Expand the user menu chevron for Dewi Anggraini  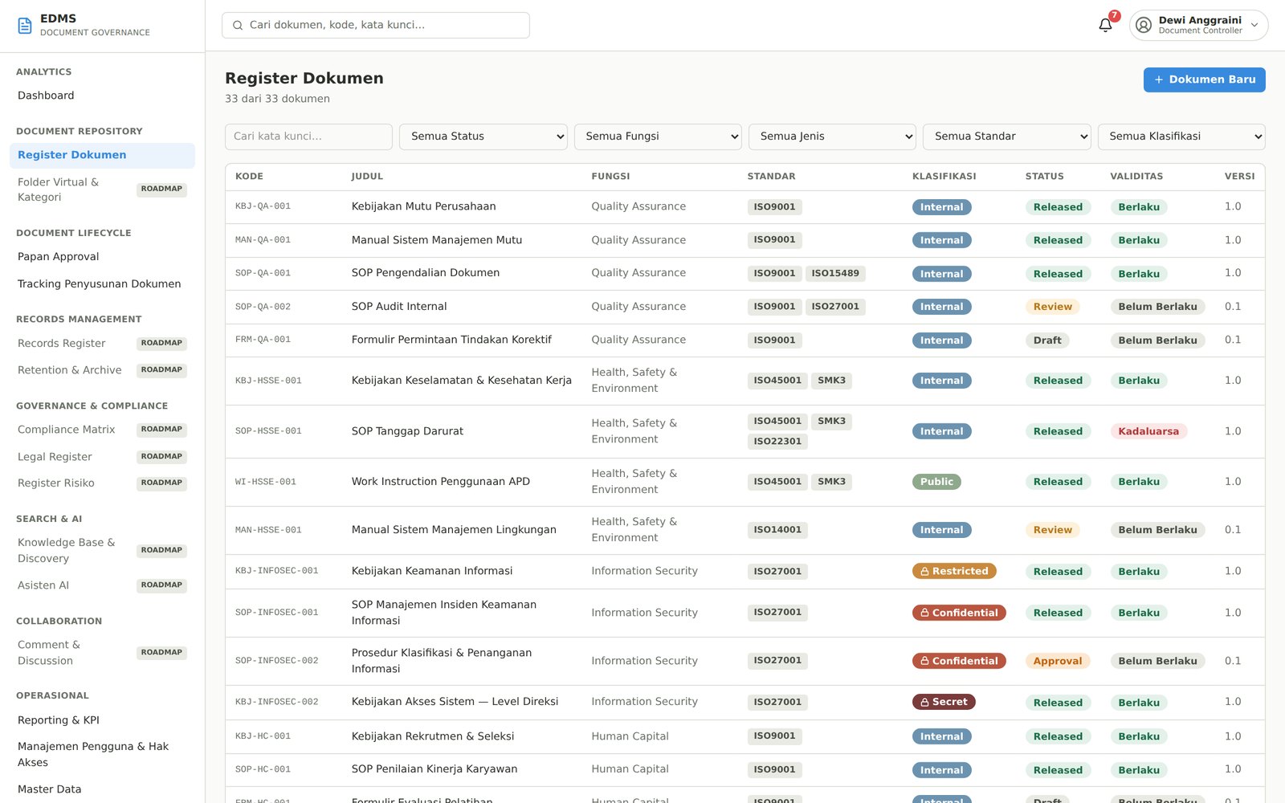coord(1254,25)
